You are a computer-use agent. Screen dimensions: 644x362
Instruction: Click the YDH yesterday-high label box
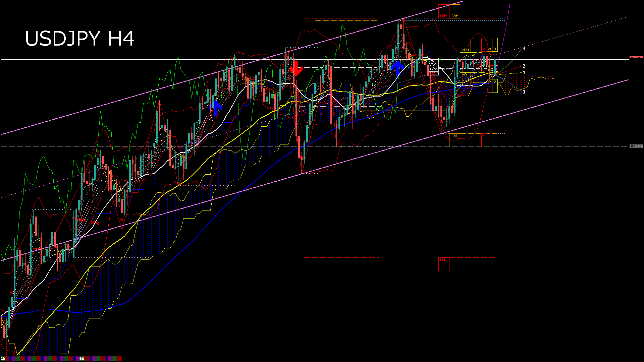(x=466, y=50)
